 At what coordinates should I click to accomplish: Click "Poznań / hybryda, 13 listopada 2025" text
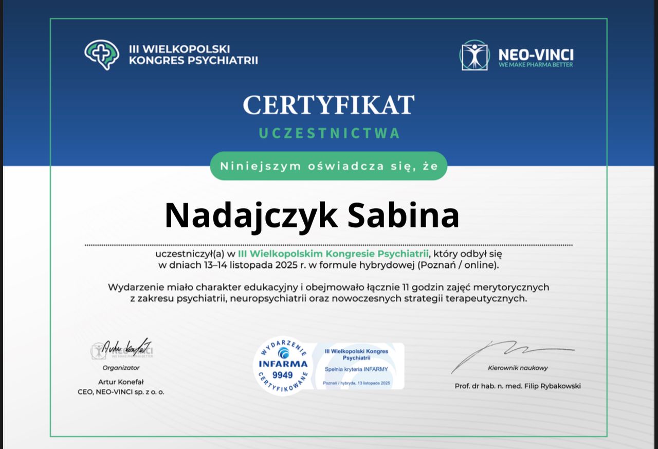click(356, 383)
